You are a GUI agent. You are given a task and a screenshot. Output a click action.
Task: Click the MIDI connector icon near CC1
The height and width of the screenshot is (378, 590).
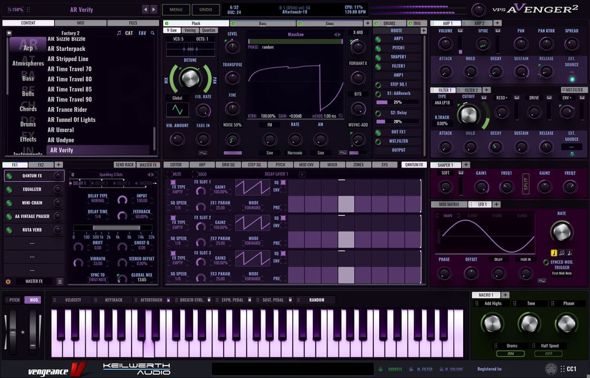pyautogui.click(x=551, y=369)
